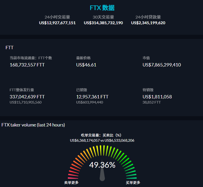
Task: Click the buy vs sell volume comparison text
Action: click(102, 140)
